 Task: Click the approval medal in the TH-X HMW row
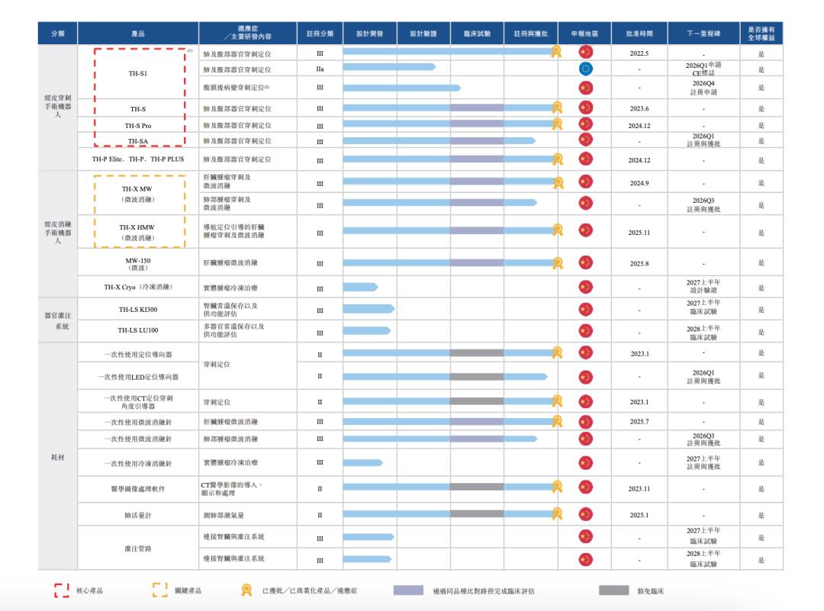coord(558,230)
